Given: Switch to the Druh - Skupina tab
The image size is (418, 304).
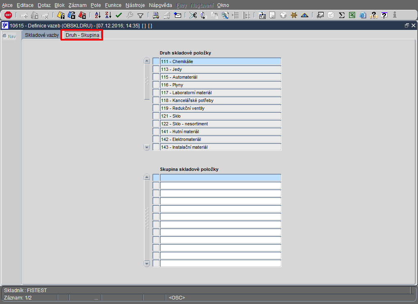Looking at the screenshot, I should click(x=83, y=35).
